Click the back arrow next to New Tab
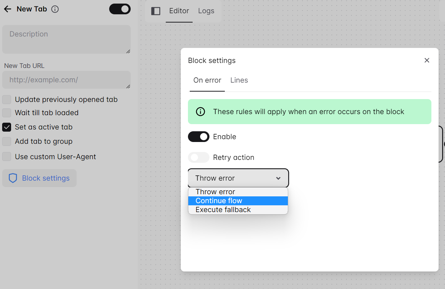 point(7,9)
